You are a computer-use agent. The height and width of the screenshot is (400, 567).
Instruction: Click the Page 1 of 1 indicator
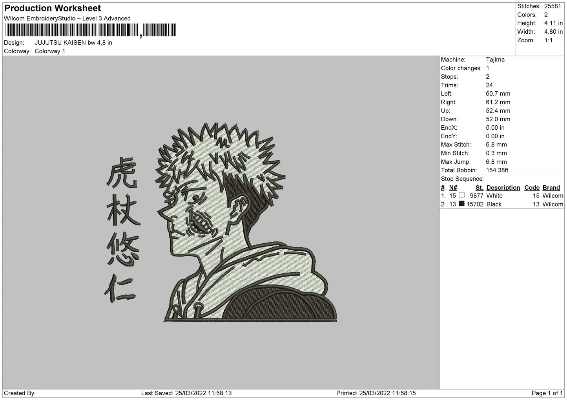547,393
